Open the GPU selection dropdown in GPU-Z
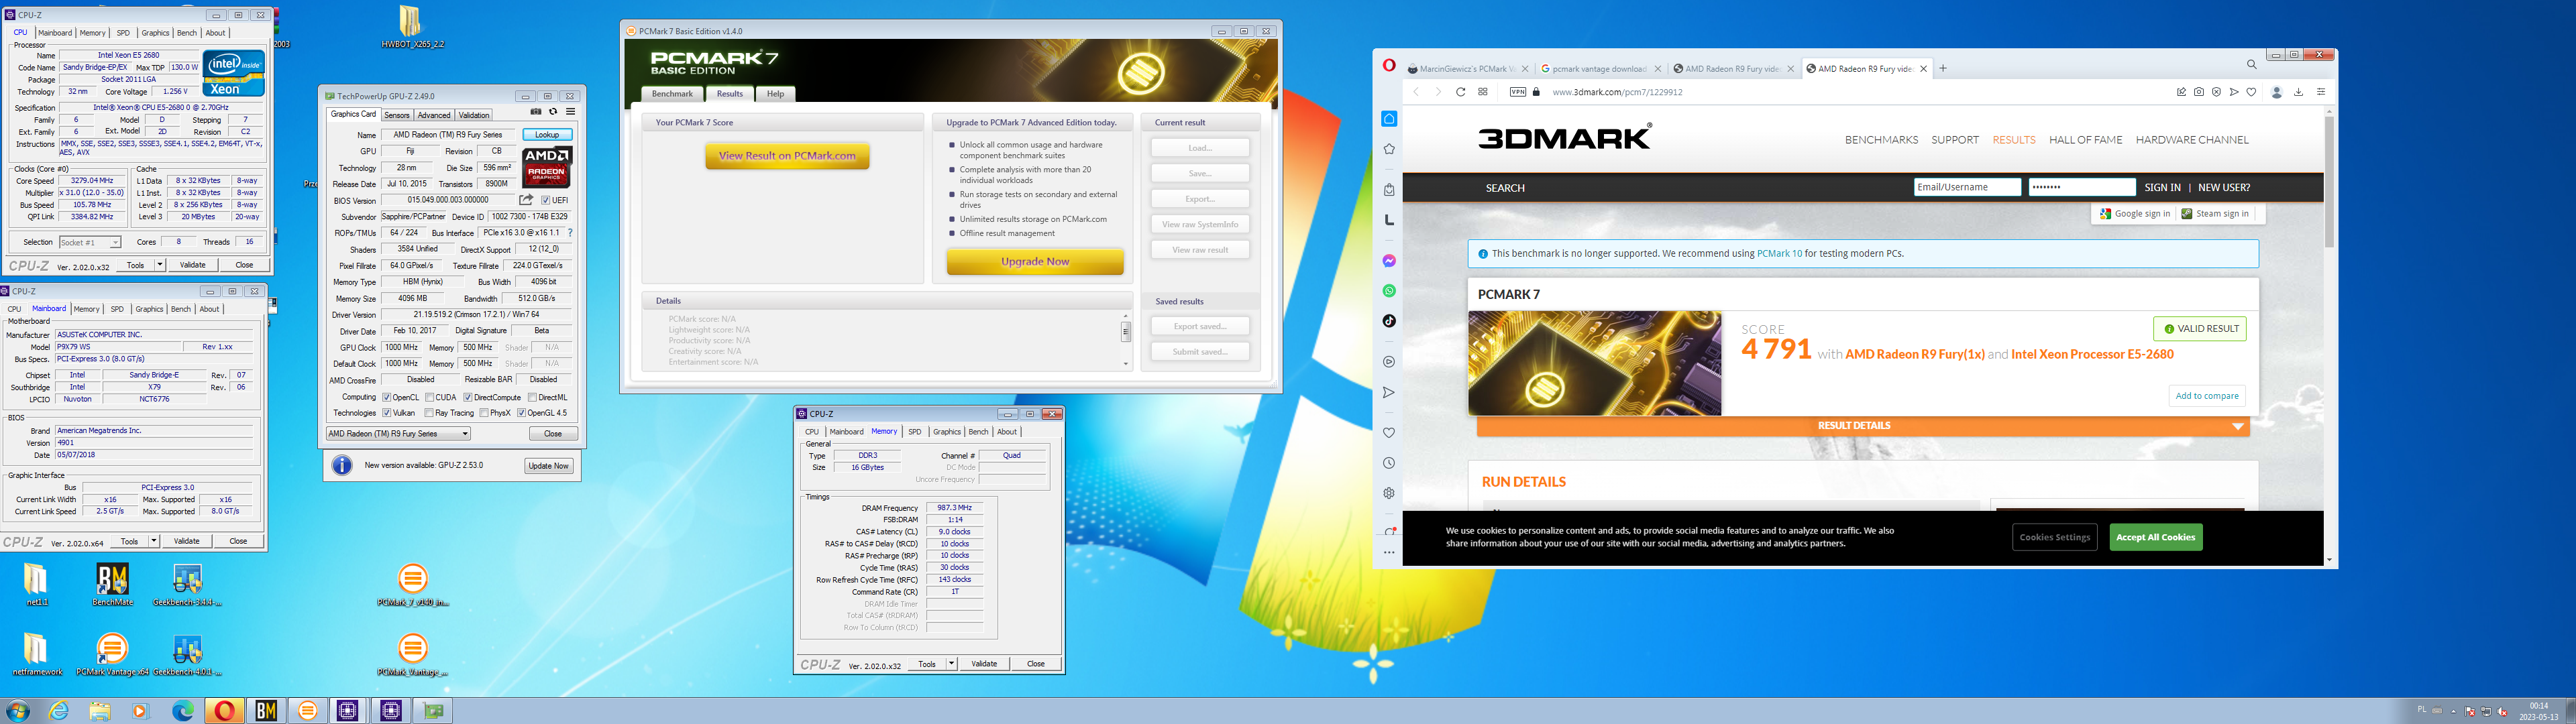The width and height of the screenshot is (2576, 724). coord(398,434)
